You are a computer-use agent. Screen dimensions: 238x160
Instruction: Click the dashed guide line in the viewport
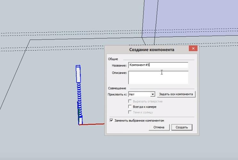coord(64,34)
